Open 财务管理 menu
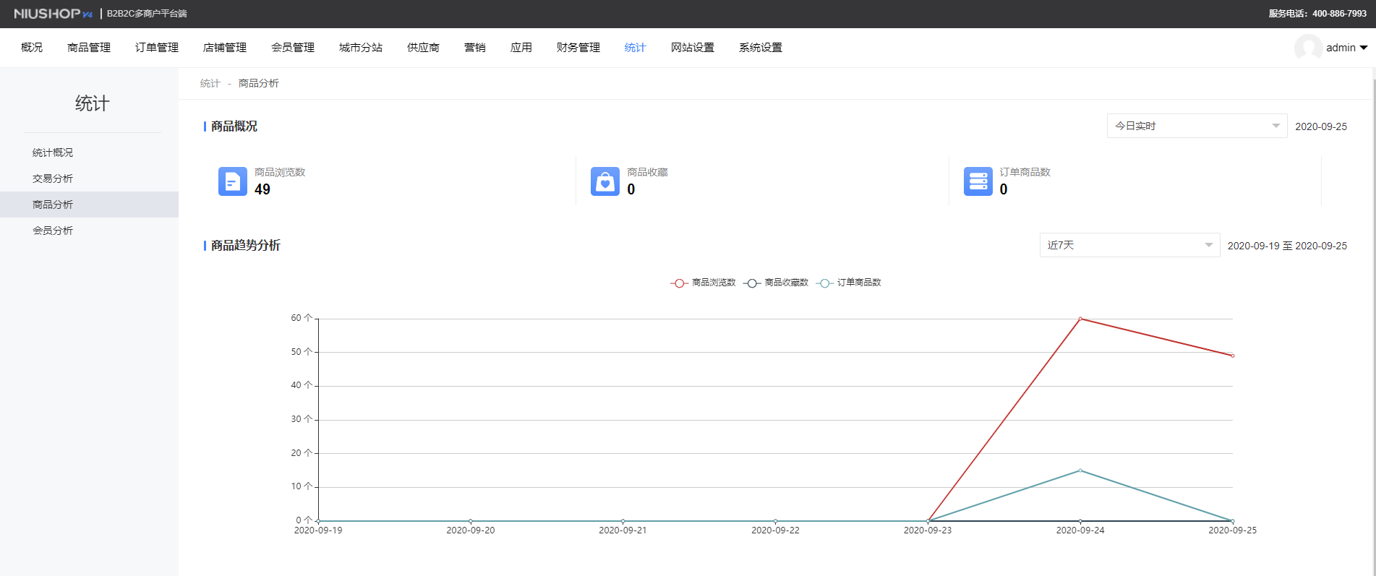Viewport: 1376px width, 576px height. tap(578, 48)
